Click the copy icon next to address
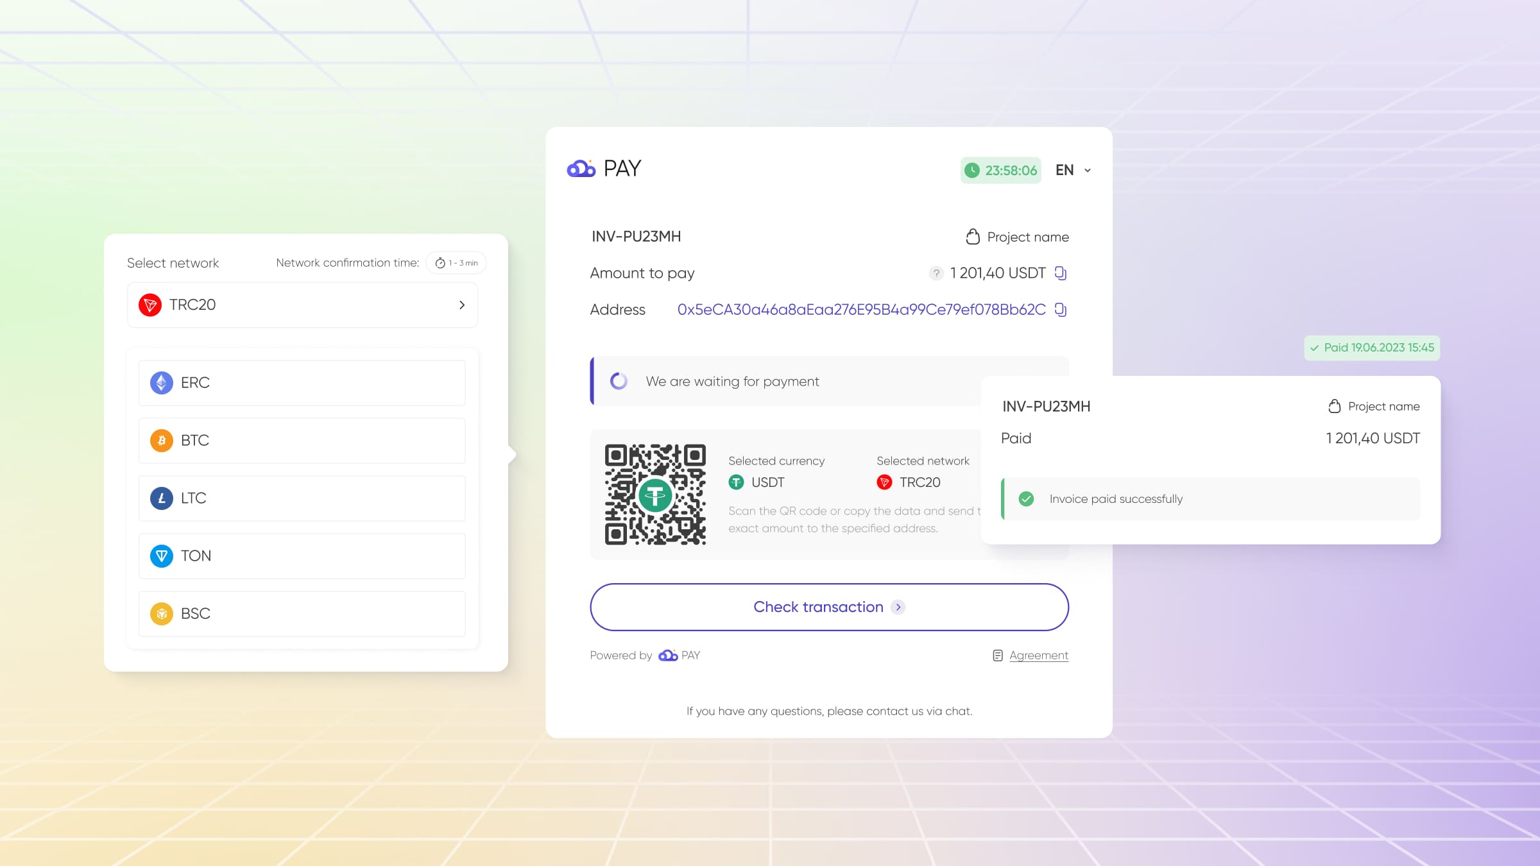The height and width of the screenshot is (866, 1540). [x=1061, y=309]
